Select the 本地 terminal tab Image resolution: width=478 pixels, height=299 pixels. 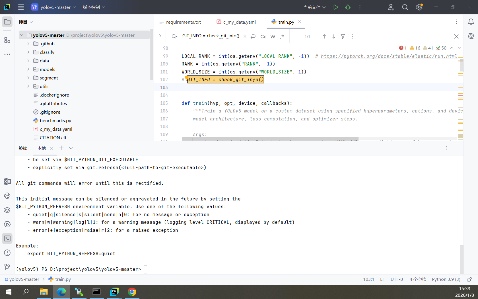(42, 148)
